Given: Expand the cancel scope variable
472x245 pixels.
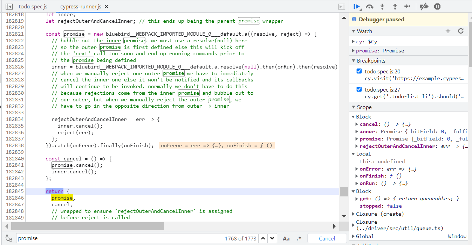Looking at the screenshot, I should coord(357,124).
